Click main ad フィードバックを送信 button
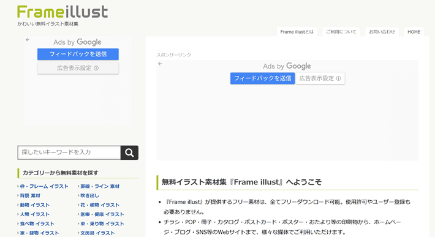Screen dimensions: 435x237 click(262, 78)
